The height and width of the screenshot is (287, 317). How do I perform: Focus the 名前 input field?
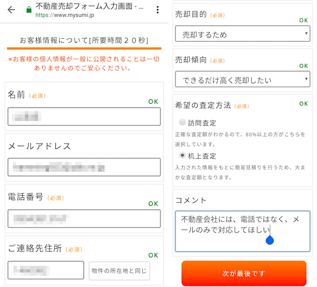click(84, 116)
